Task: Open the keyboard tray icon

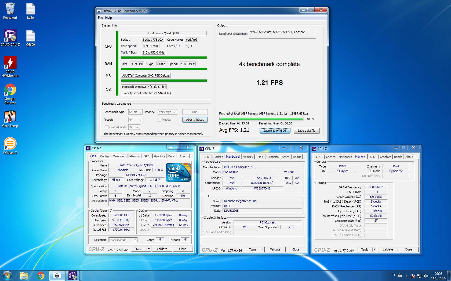Action: (400, 276)
